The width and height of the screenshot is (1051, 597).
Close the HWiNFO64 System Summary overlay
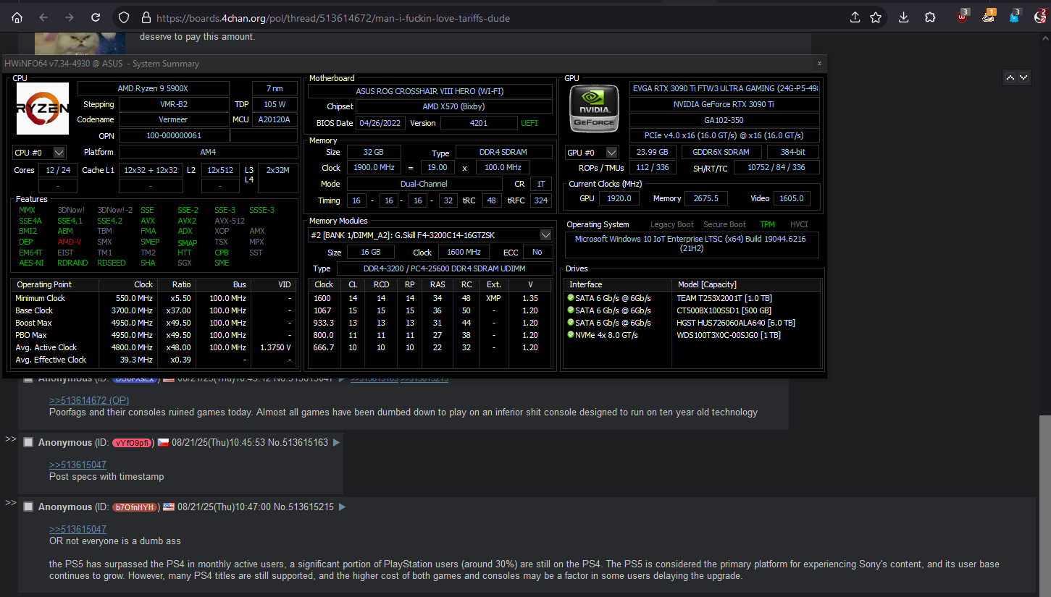(x=819, y=64)
